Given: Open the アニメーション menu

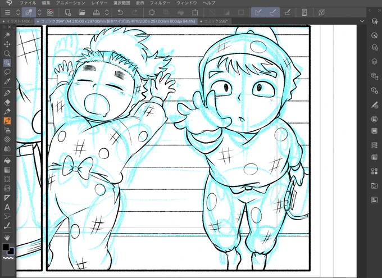Looking at the screenshot, I should 71,3.
